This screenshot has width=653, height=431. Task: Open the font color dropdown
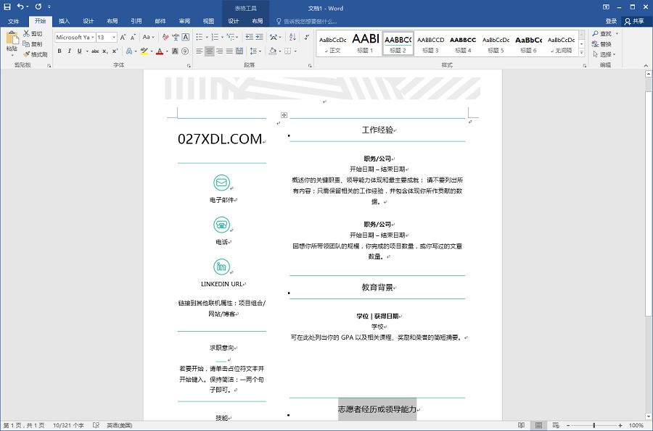[167, 51]
